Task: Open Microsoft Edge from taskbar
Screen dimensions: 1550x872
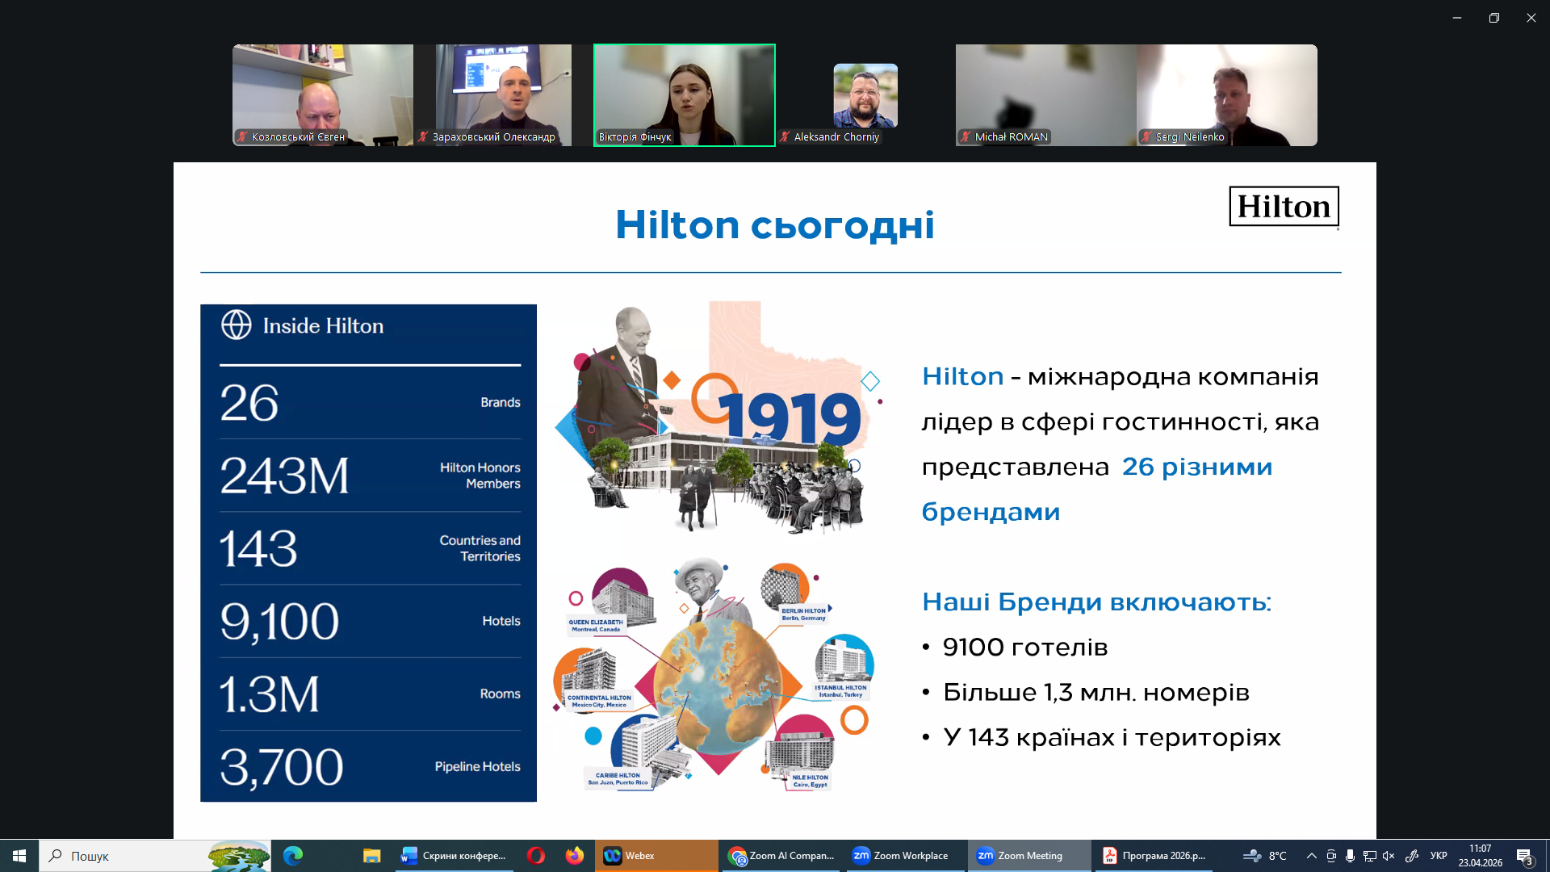Action: pos(293,856)
